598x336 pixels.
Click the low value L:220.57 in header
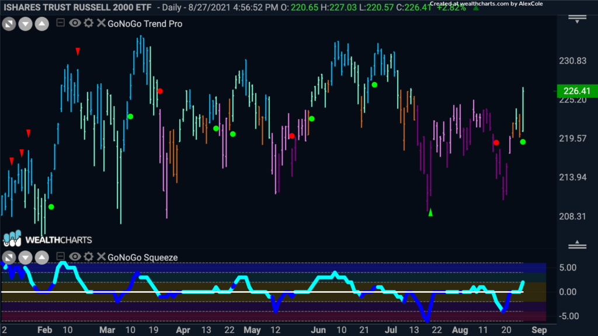click(377, 7)
